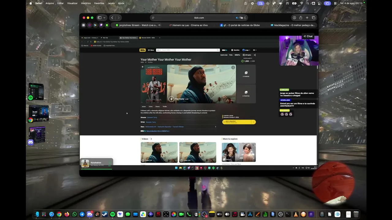Open Launchpad from the Dock
The height and width of the screenshot is (220, 392).
pos(44,214)
